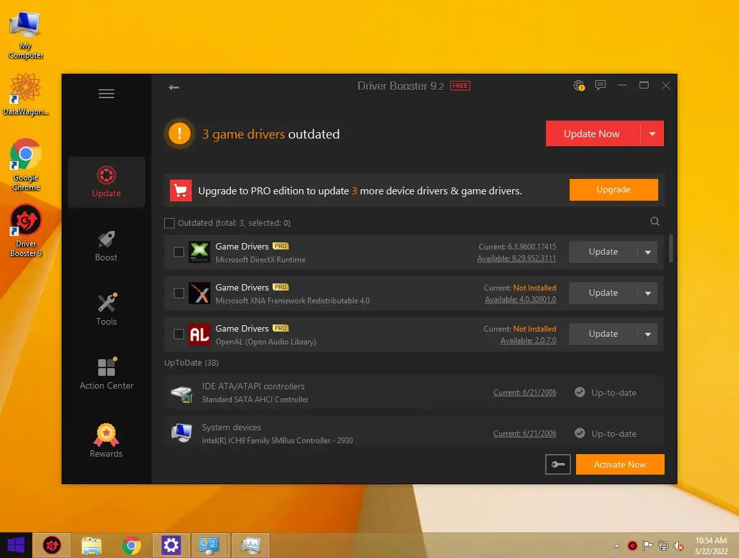
Task: Expand Update dropdown for DirectX Runtime
Action: [648, 252]
